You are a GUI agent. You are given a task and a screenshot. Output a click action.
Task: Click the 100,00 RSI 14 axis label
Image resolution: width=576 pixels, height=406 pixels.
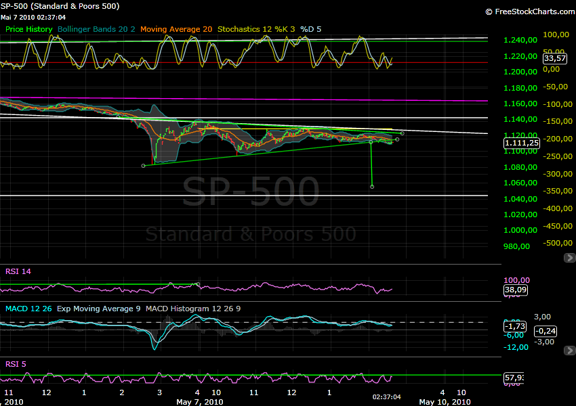516,281
